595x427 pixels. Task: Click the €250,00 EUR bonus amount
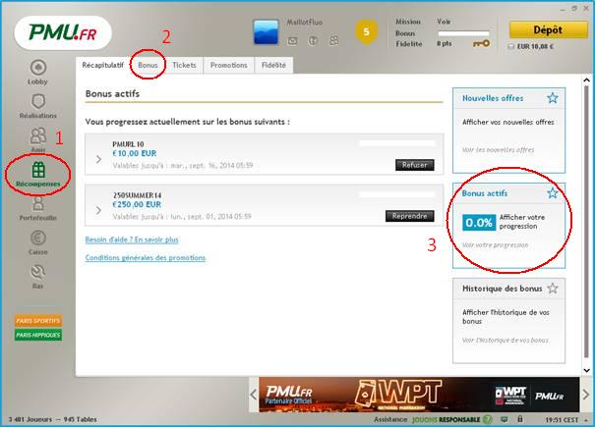[137, 204]
